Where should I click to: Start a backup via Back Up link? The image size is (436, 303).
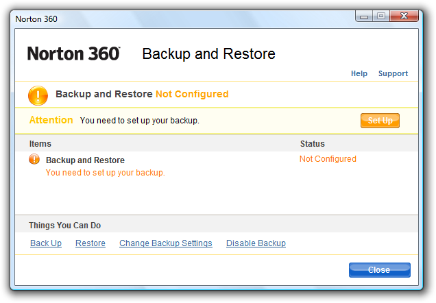tap(46, 243)
